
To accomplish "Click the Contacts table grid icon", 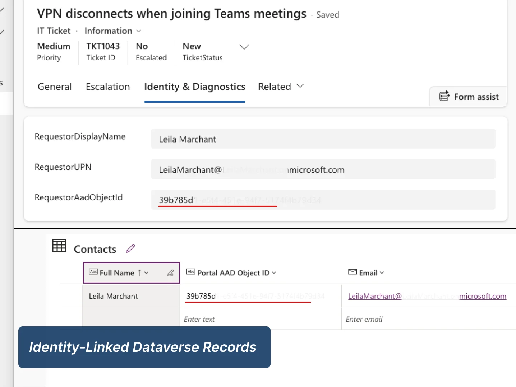I will [59, 246].
